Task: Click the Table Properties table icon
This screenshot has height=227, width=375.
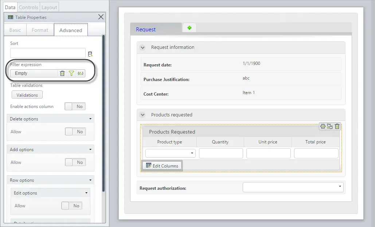Action: [x=11, y=17]
